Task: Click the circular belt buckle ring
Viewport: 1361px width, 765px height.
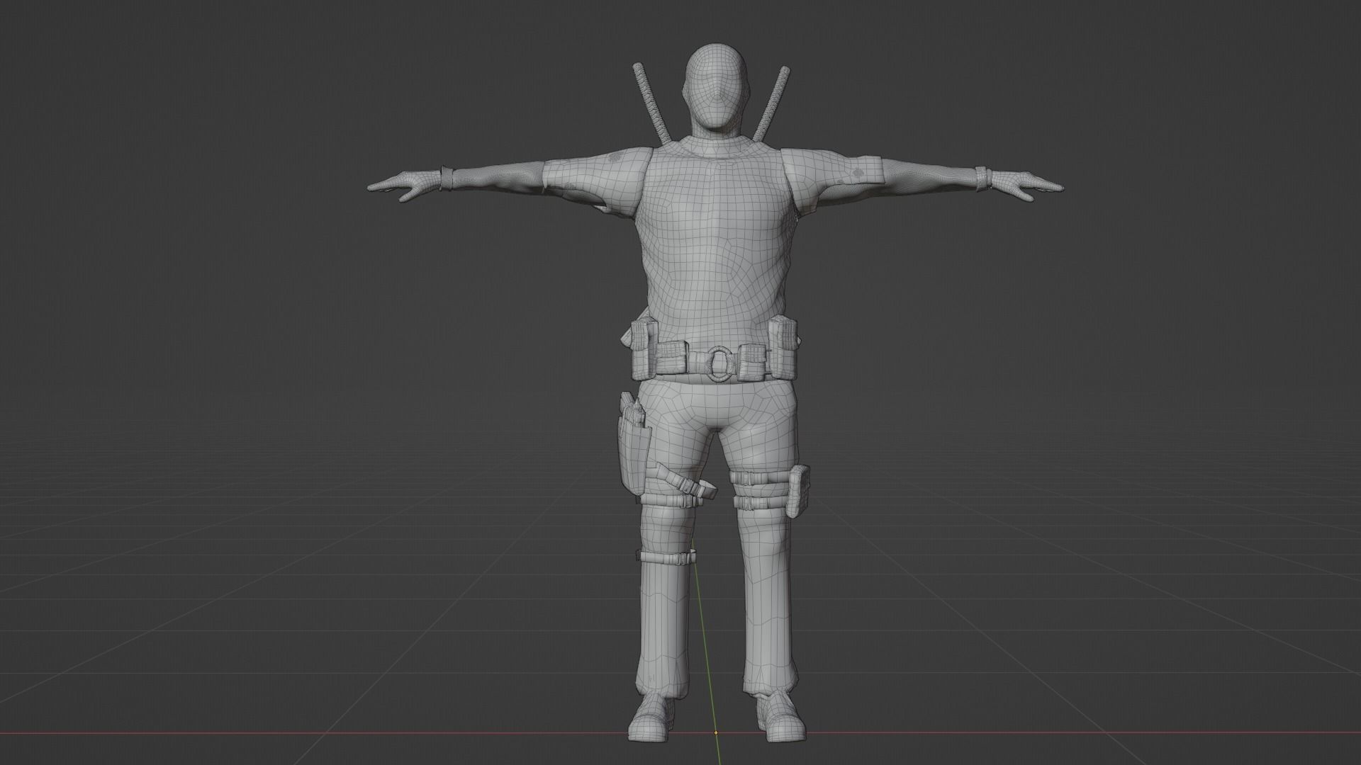Action: (718, 363)
